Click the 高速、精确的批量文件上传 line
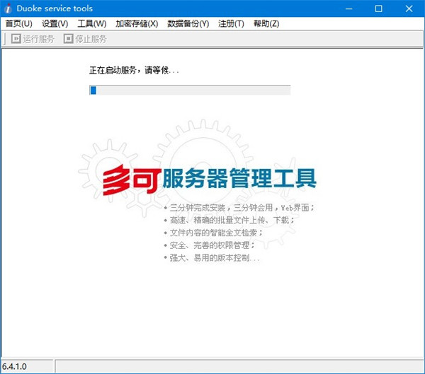The width and height of the screenshot is (425, 374). tap(229, 220)
